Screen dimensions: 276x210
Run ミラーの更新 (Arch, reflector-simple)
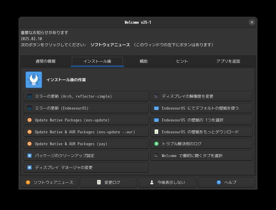pyautogui.click(x=86, y=96)
